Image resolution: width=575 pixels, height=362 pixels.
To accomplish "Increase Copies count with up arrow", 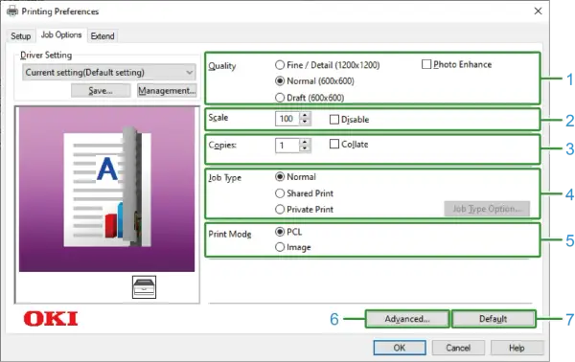I will pyautogui.click(x=305, y=142).
